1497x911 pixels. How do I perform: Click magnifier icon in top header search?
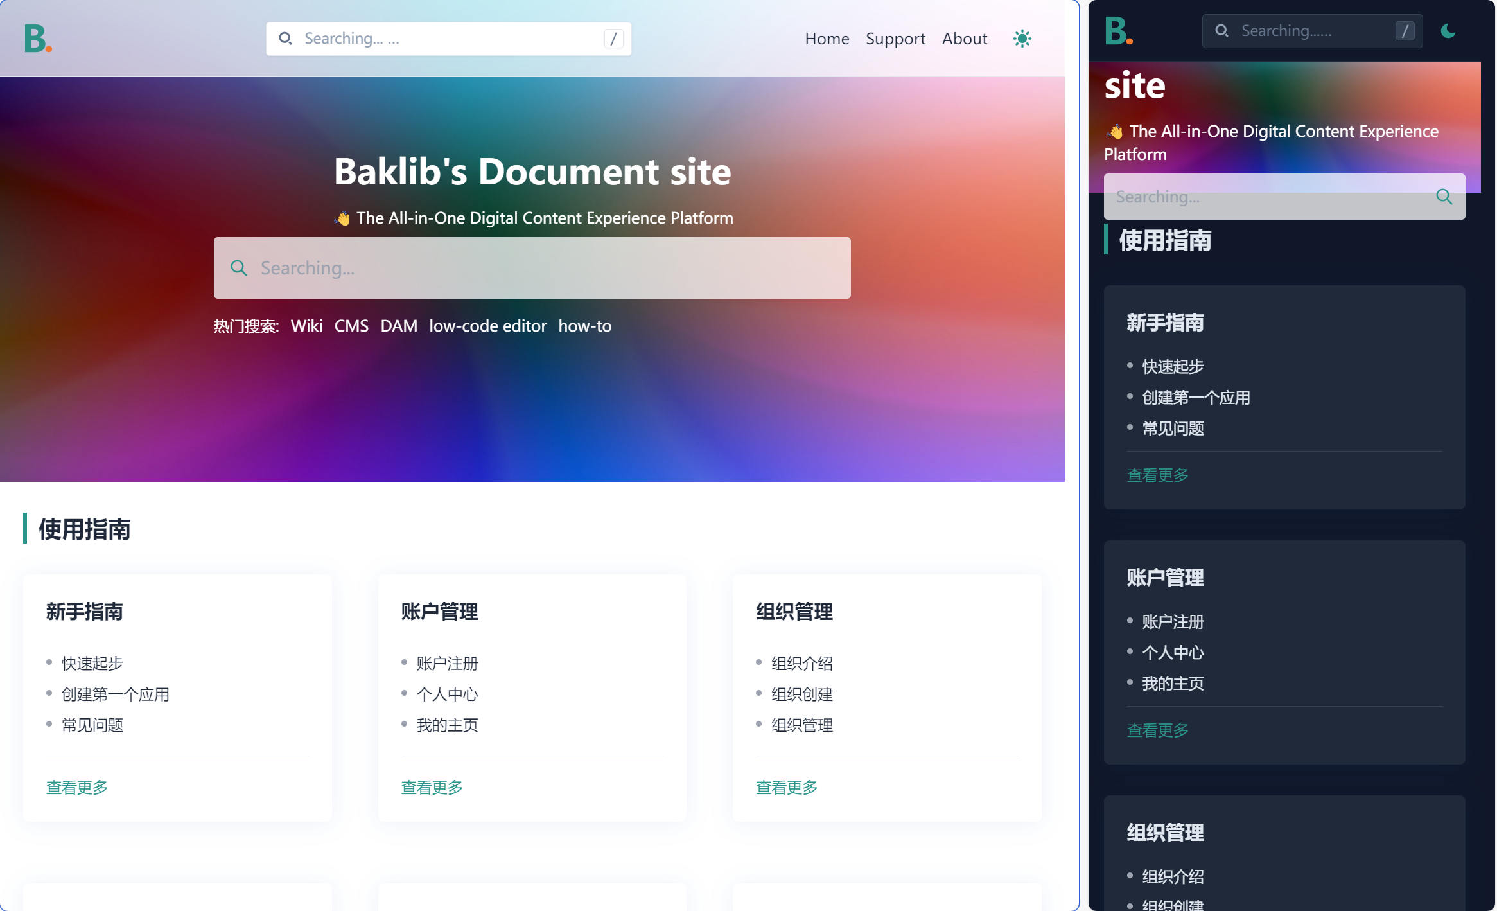286,39
